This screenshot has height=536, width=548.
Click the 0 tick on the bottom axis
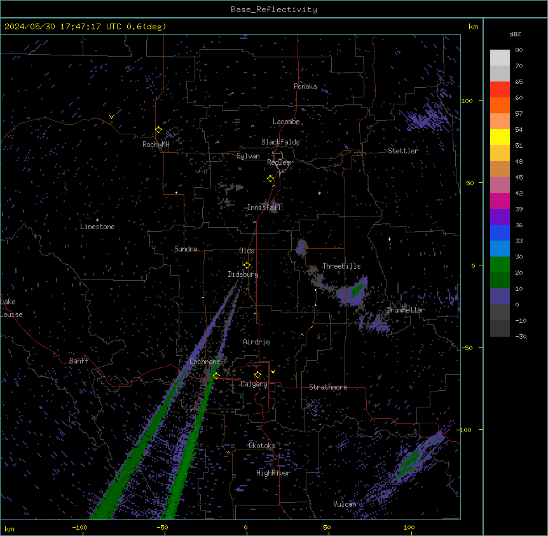[245, 527]
